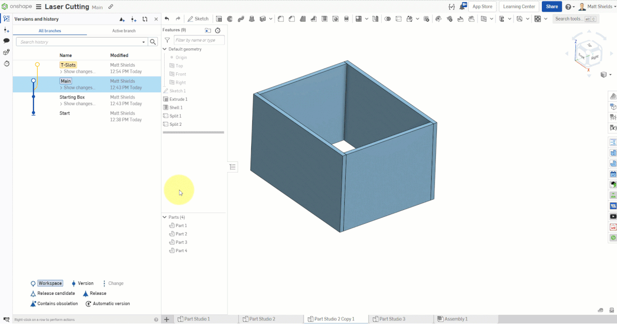This screenshot has height=324, width=617.
Task: Click the rollback stopwatch icon beside Features
Action: pyautogui.click(x=218, y=30)
